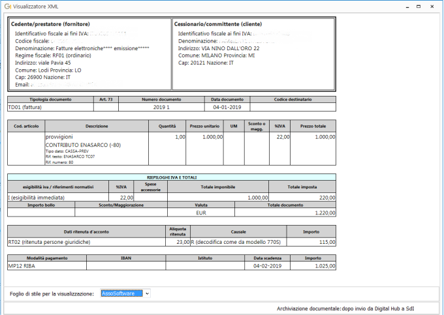Click 'Regime fiscale: RF01 (ordinario)' line

tap(54, 55)
